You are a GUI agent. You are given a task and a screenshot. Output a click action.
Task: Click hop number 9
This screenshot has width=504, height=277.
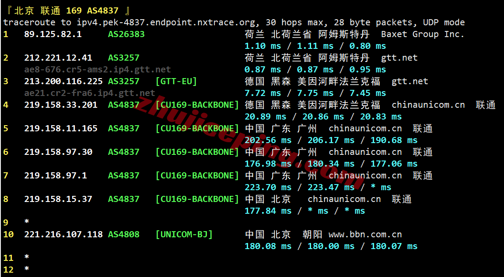tap(6, 222)
